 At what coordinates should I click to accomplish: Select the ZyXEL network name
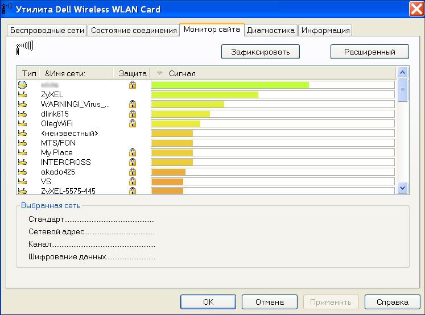52,94
